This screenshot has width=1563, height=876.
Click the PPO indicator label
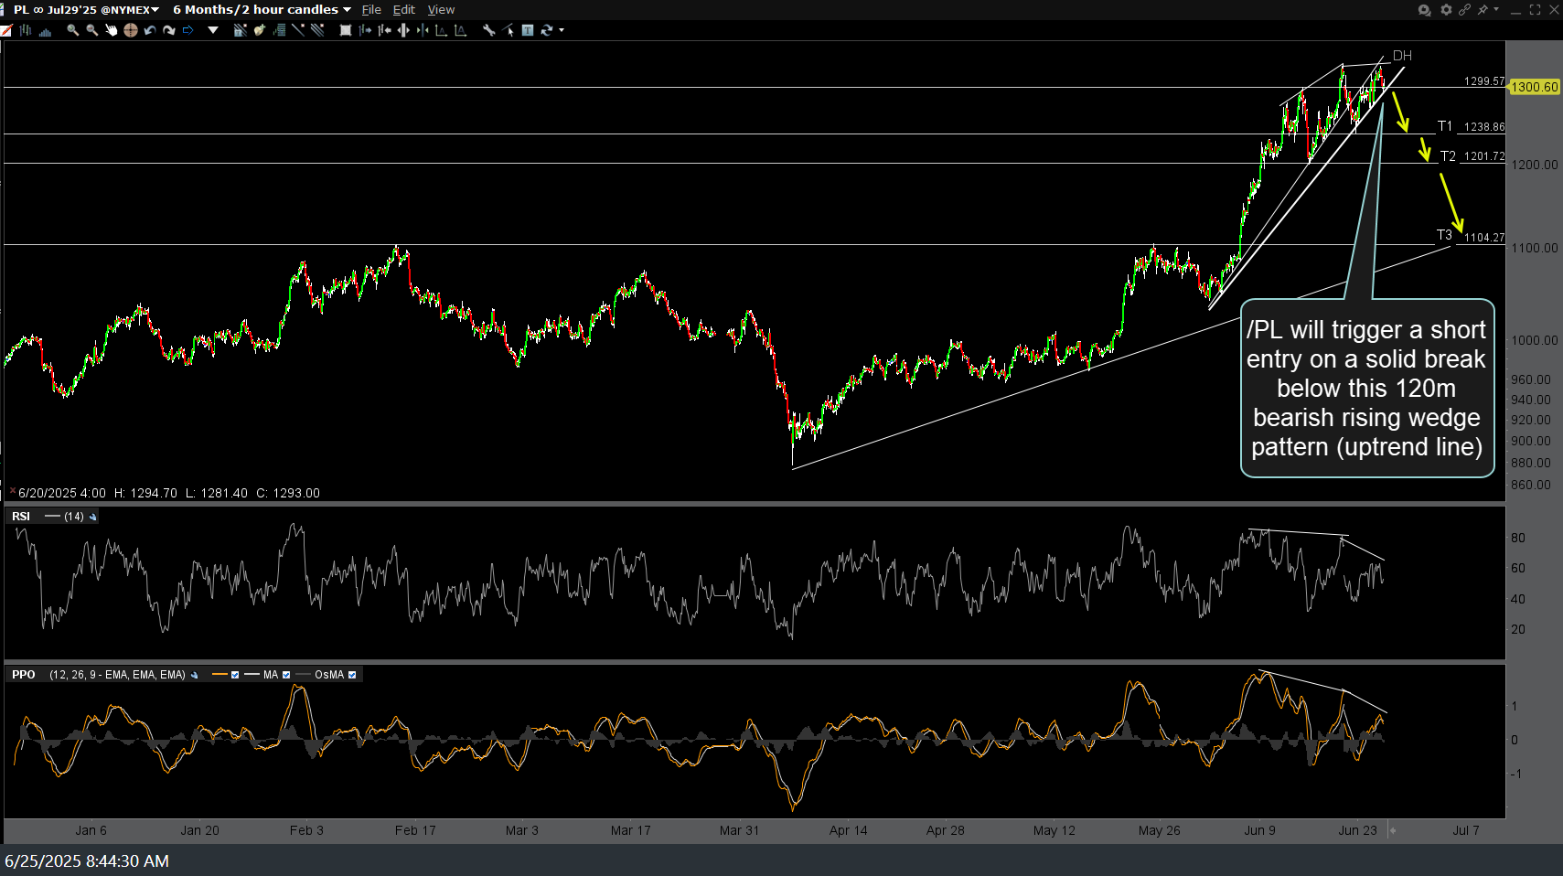(x=24, y=675)
